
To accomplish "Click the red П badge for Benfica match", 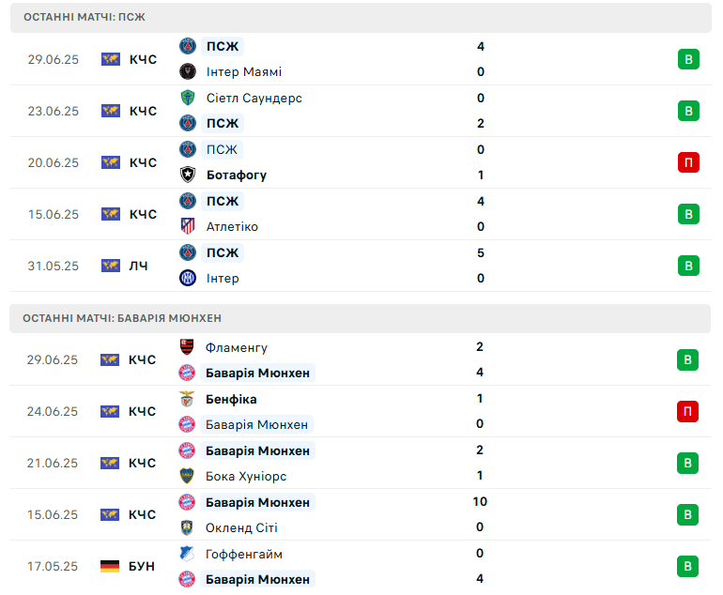I will 687,411.
